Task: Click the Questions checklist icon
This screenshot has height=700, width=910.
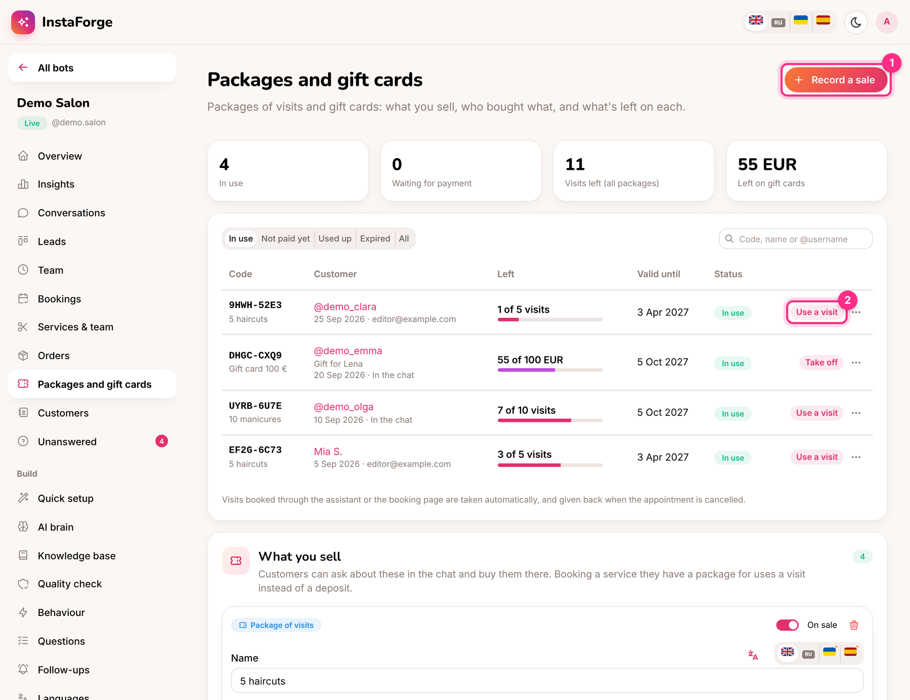Action: click(x=23, y=641)
